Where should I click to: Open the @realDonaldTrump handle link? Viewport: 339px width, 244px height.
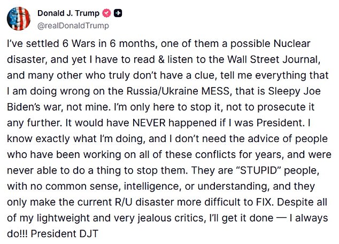point(73,25)
